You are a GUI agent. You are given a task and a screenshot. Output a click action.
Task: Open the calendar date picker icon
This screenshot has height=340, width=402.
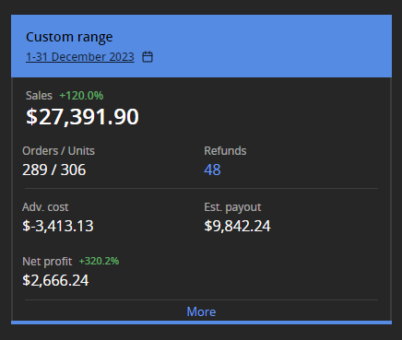[148, 57]
